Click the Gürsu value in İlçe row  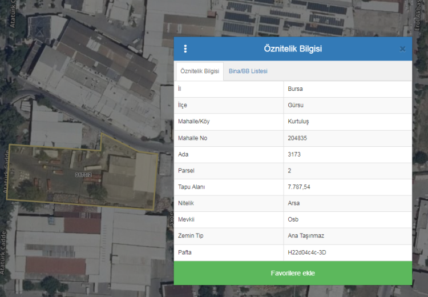[296, 105]
